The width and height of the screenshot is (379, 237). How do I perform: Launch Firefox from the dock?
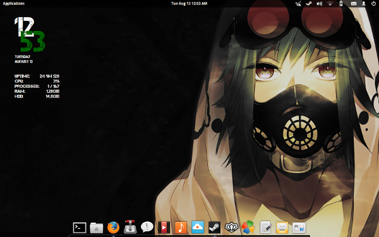click(x=113, y=228)
